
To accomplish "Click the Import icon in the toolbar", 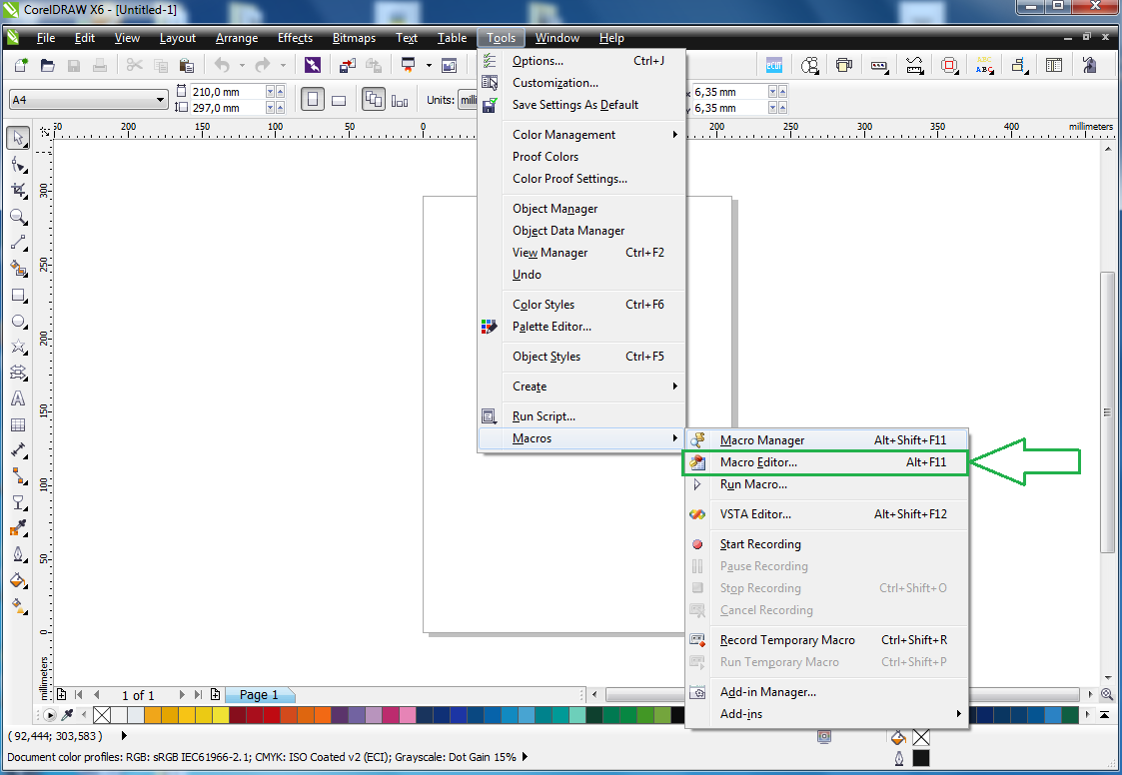I will pos(347,65).
